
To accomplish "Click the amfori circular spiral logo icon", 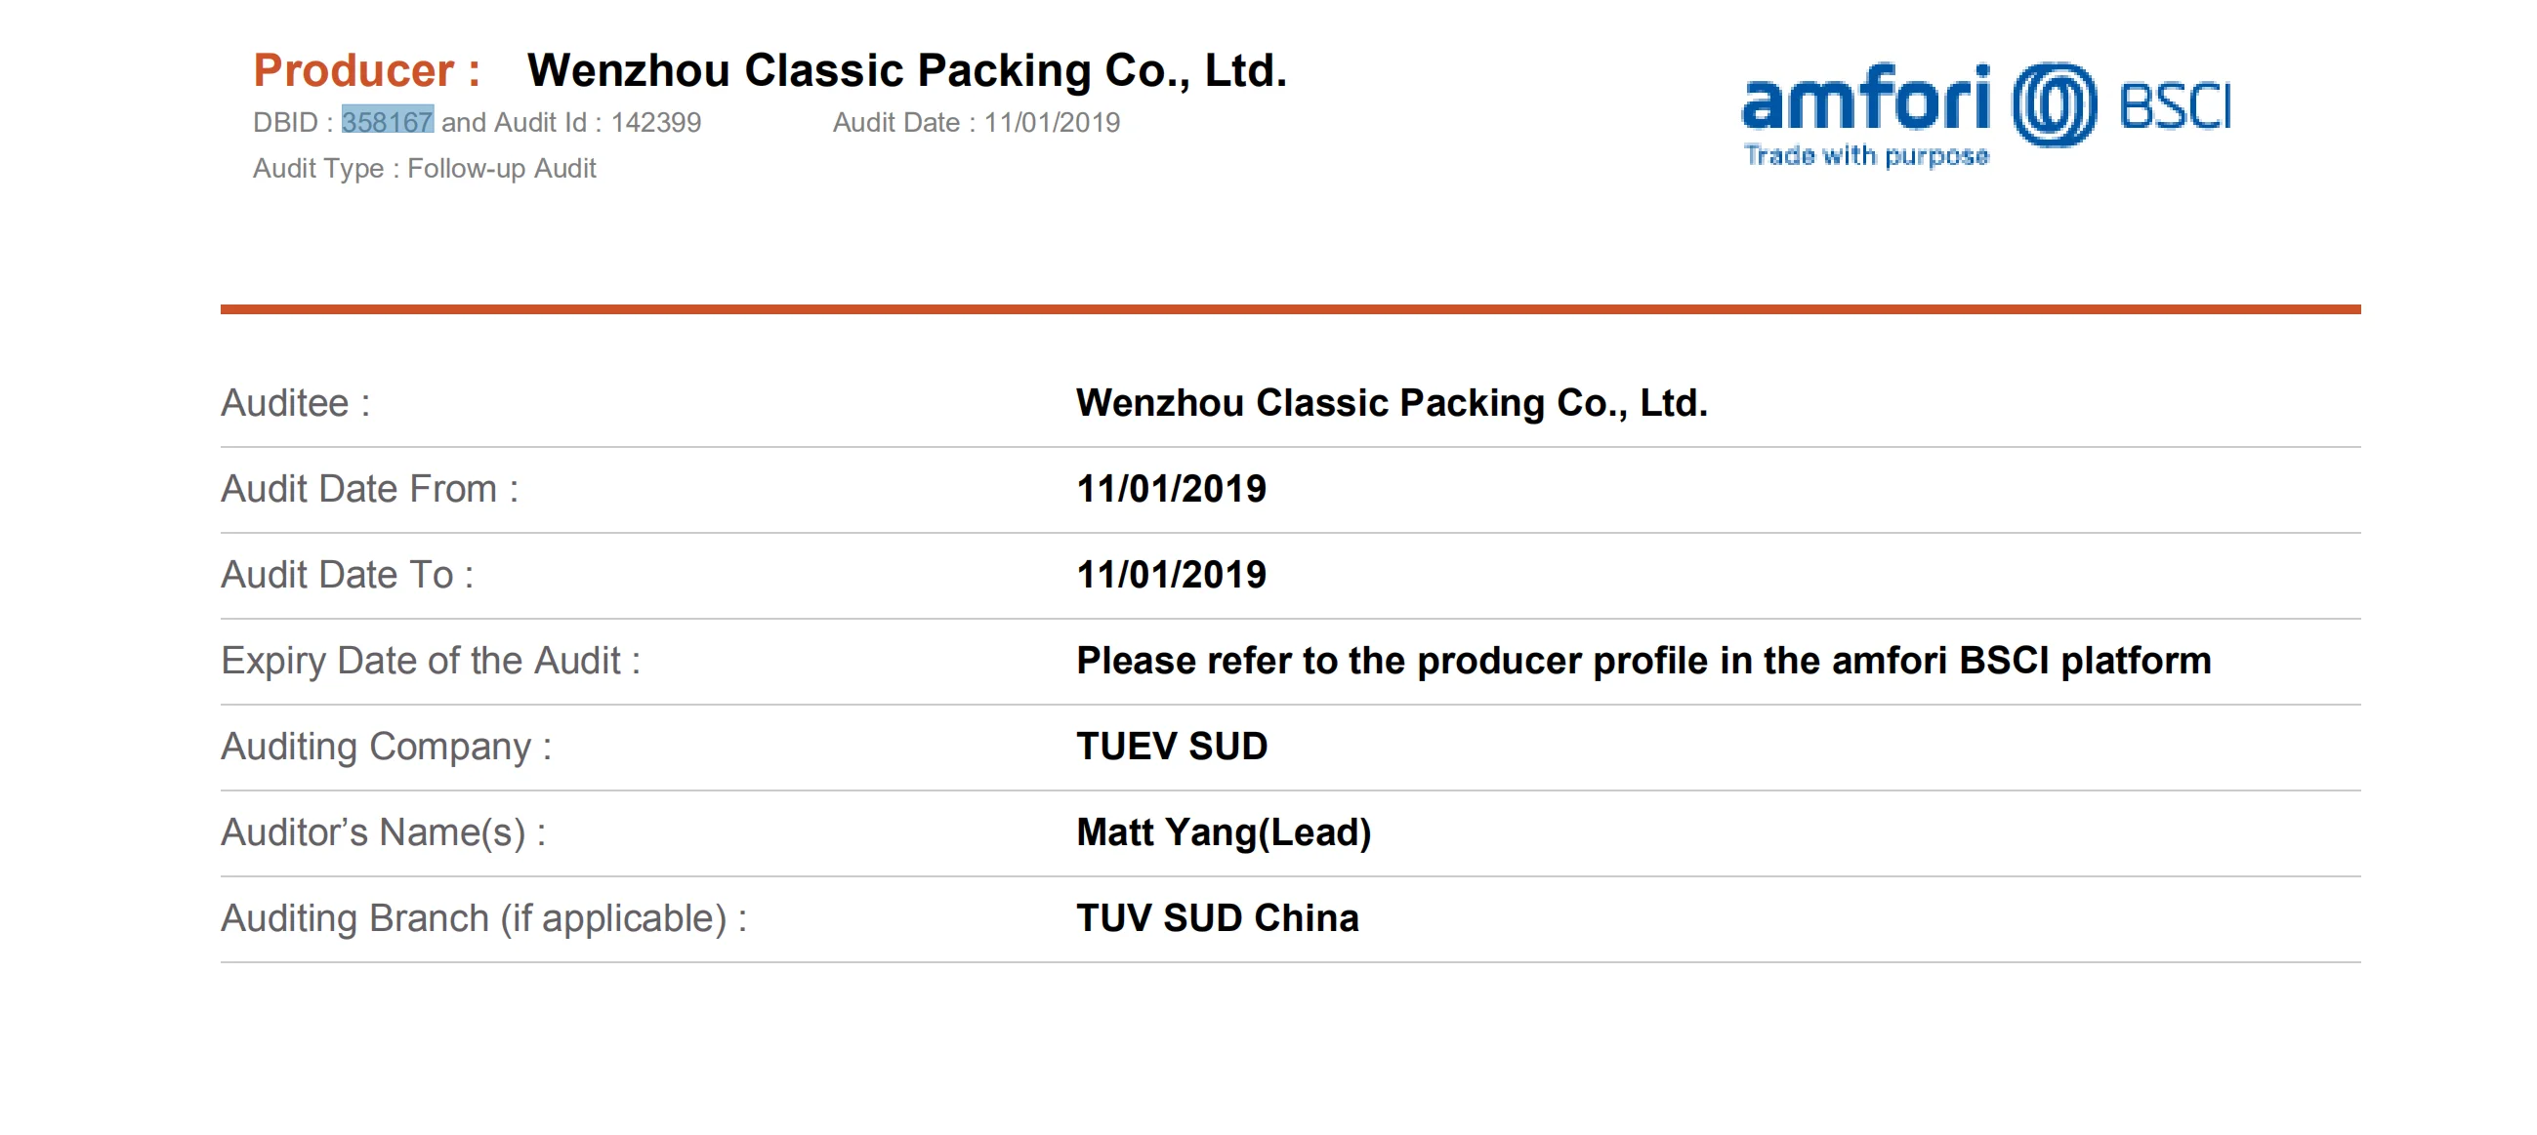I will pos(2054,104).
